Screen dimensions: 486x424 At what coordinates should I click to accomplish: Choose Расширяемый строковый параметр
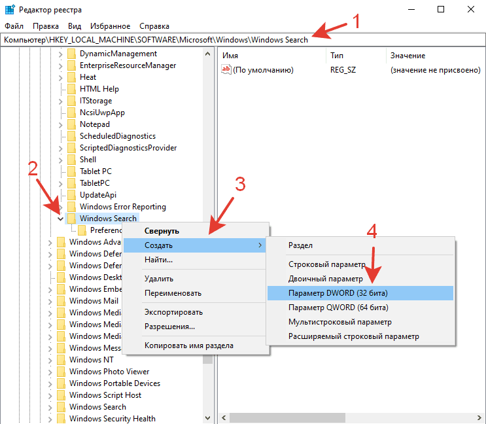click(360, 336)
